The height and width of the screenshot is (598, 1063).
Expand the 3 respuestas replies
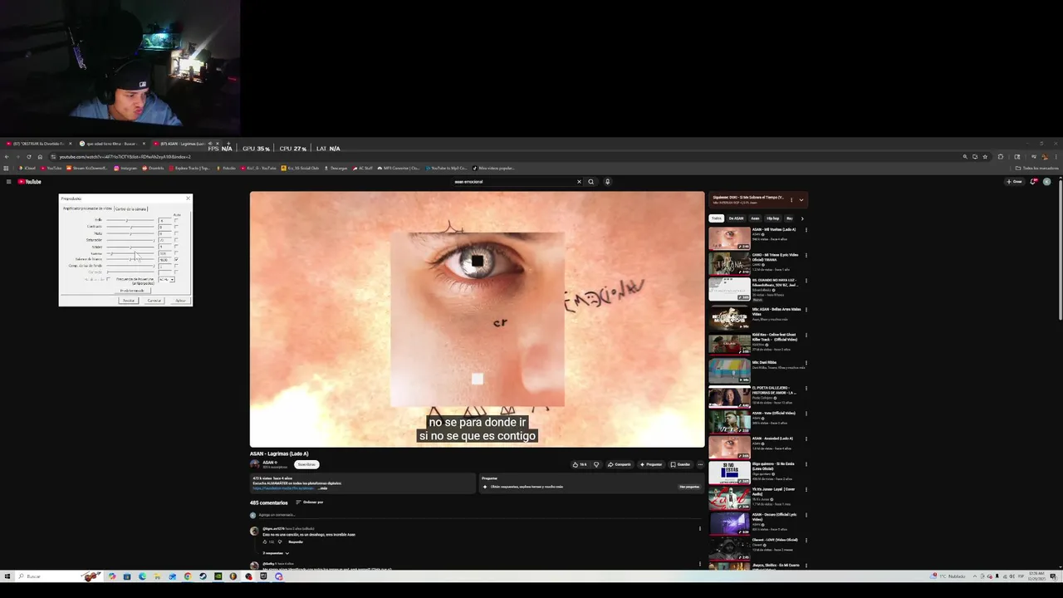click(276, 553)
